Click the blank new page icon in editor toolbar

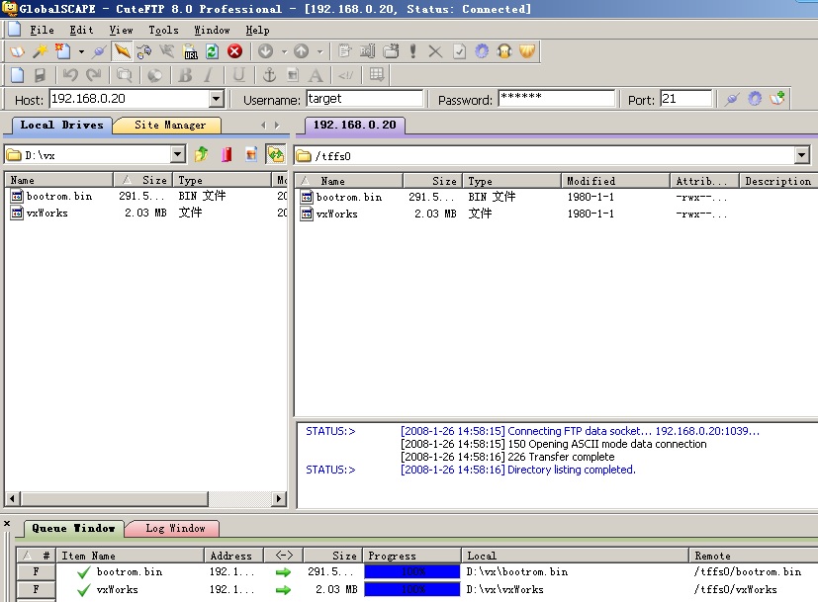(17, 75)
